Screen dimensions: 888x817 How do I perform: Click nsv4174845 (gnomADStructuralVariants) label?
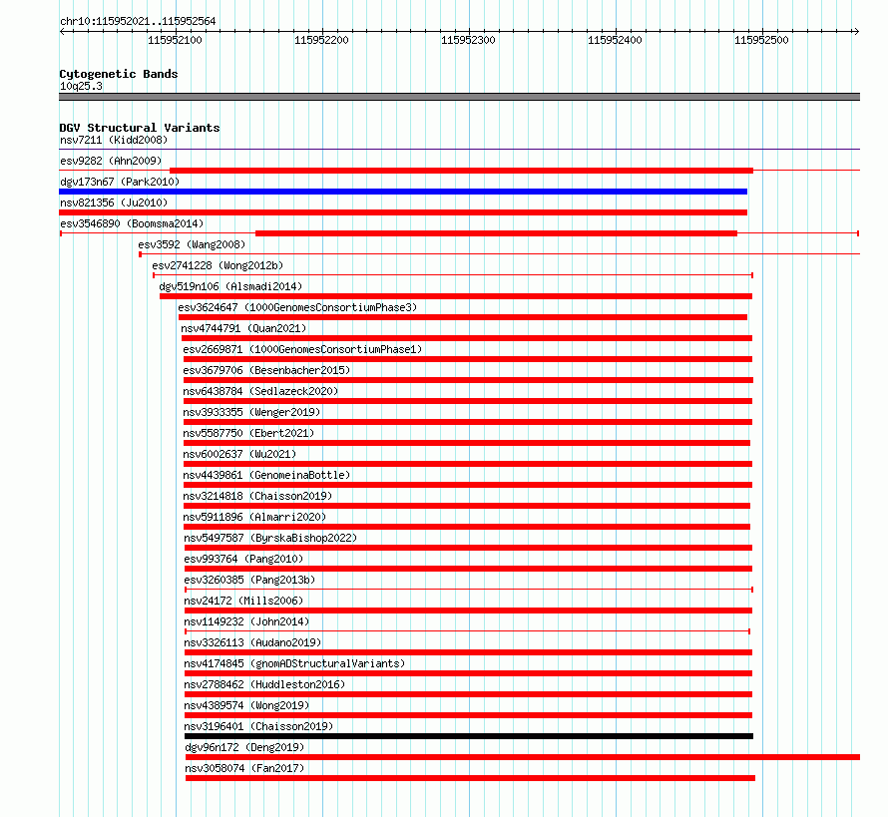tap(294, 663)
